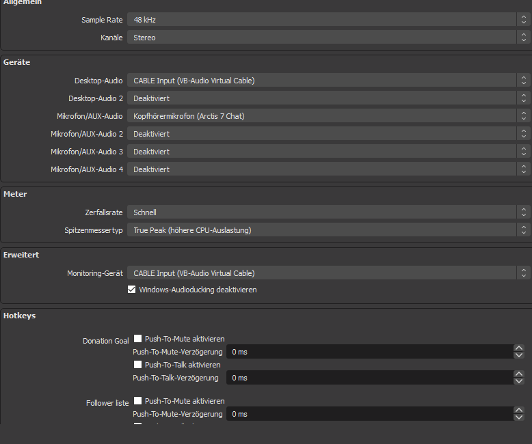532x444 pixels.
Task: Open the Mikrofon/AUX-Audio device dropdown
Action: 321,116
